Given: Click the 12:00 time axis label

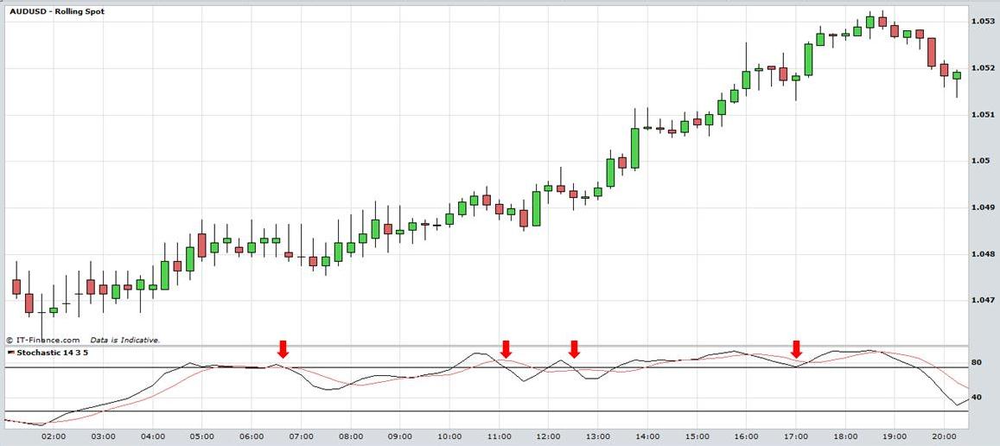Looking at the screenshot, I should (x=548, y=437).
